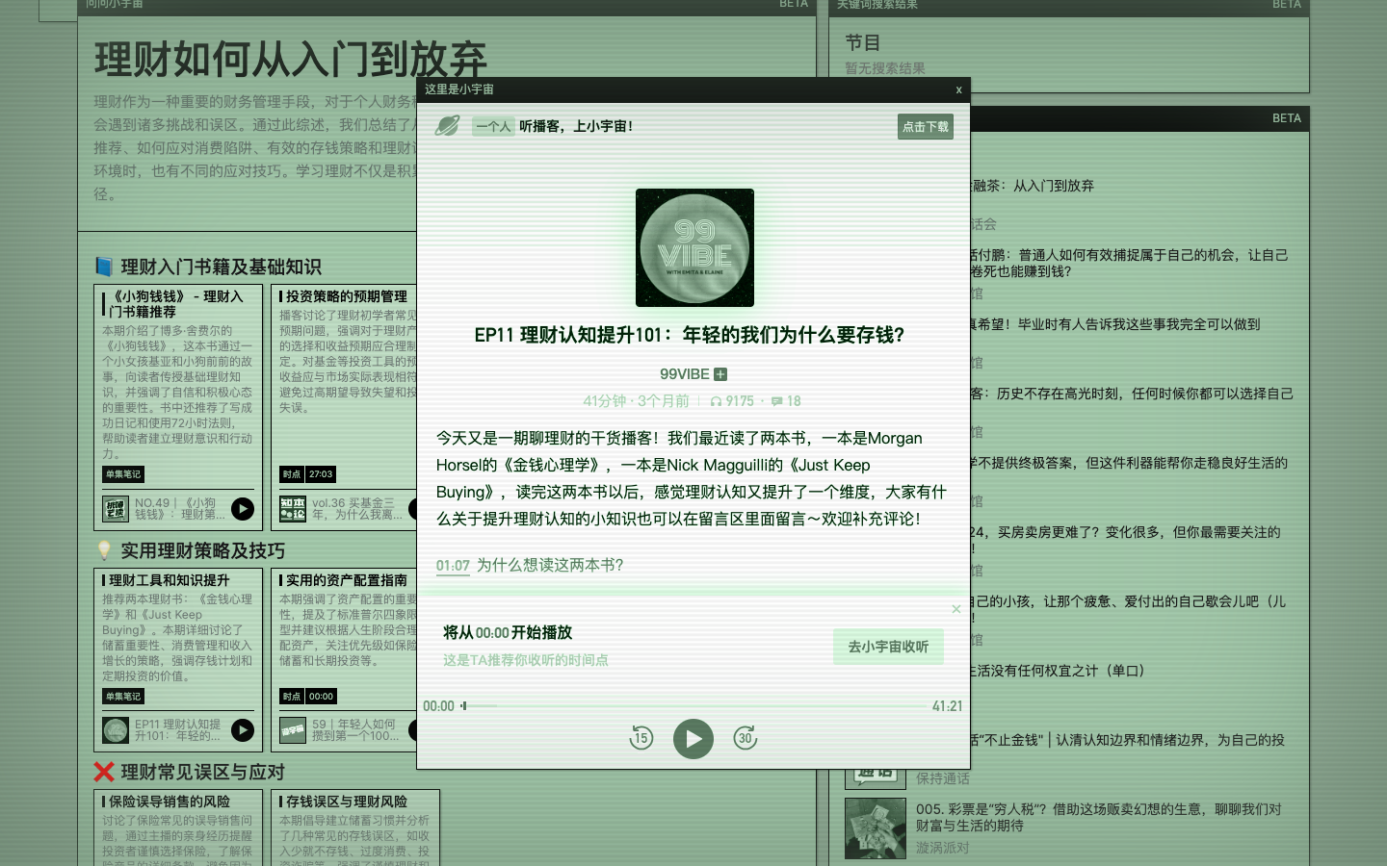Click the 节目 section heading
1387x866 pixels.
point(862,42)
